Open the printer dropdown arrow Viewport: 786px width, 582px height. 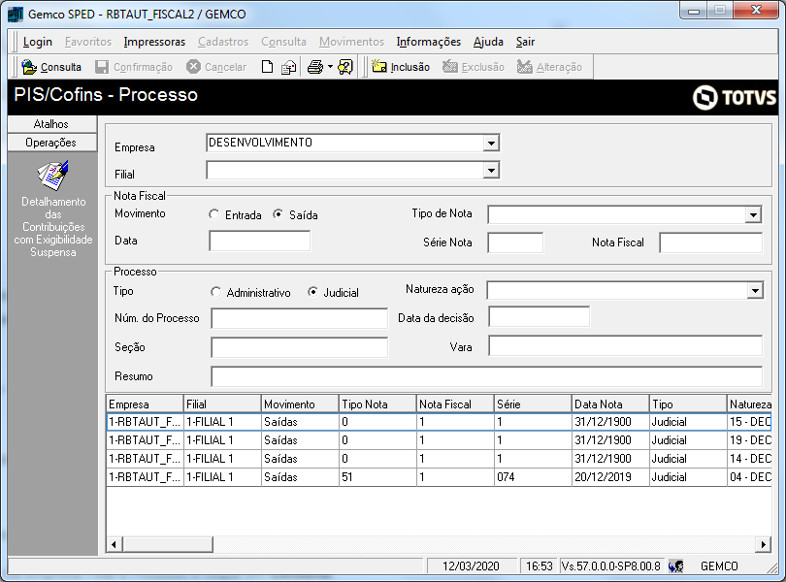(x=330, y=67)
